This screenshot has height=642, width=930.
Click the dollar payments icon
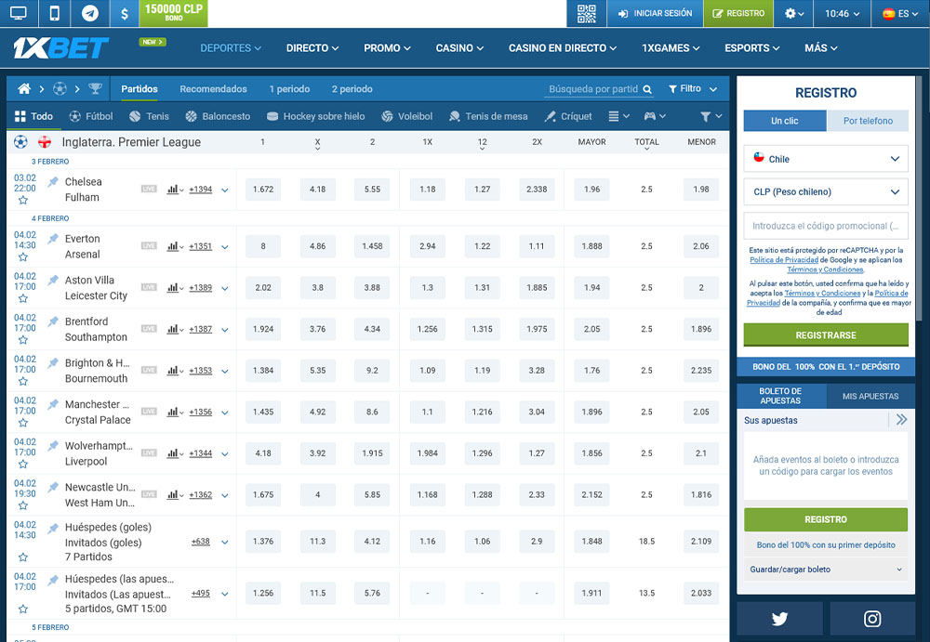[124, 13]
